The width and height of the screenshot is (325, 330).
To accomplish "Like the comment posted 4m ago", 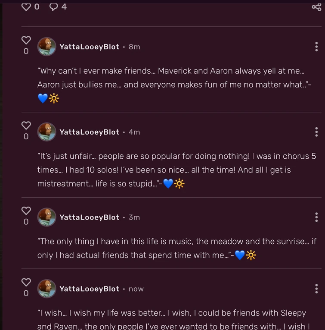I will pos(26,126).
